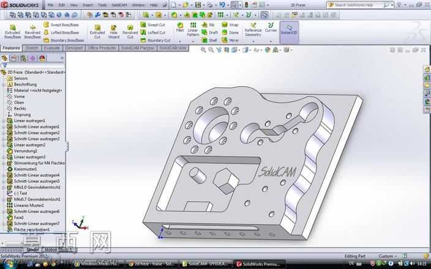Click the Swept Cut tool
This screenshot has height=269, width=431.
[x=153, y=24]
